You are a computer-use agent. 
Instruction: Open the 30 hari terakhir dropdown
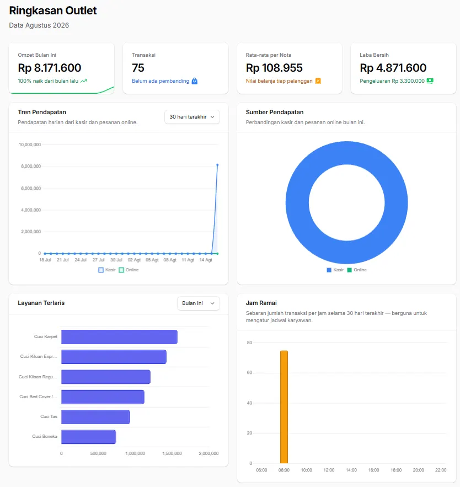pos(192,117)
